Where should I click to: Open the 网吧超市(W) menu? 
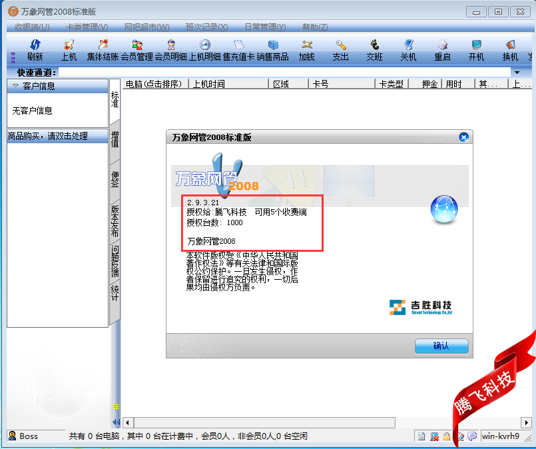146,27
